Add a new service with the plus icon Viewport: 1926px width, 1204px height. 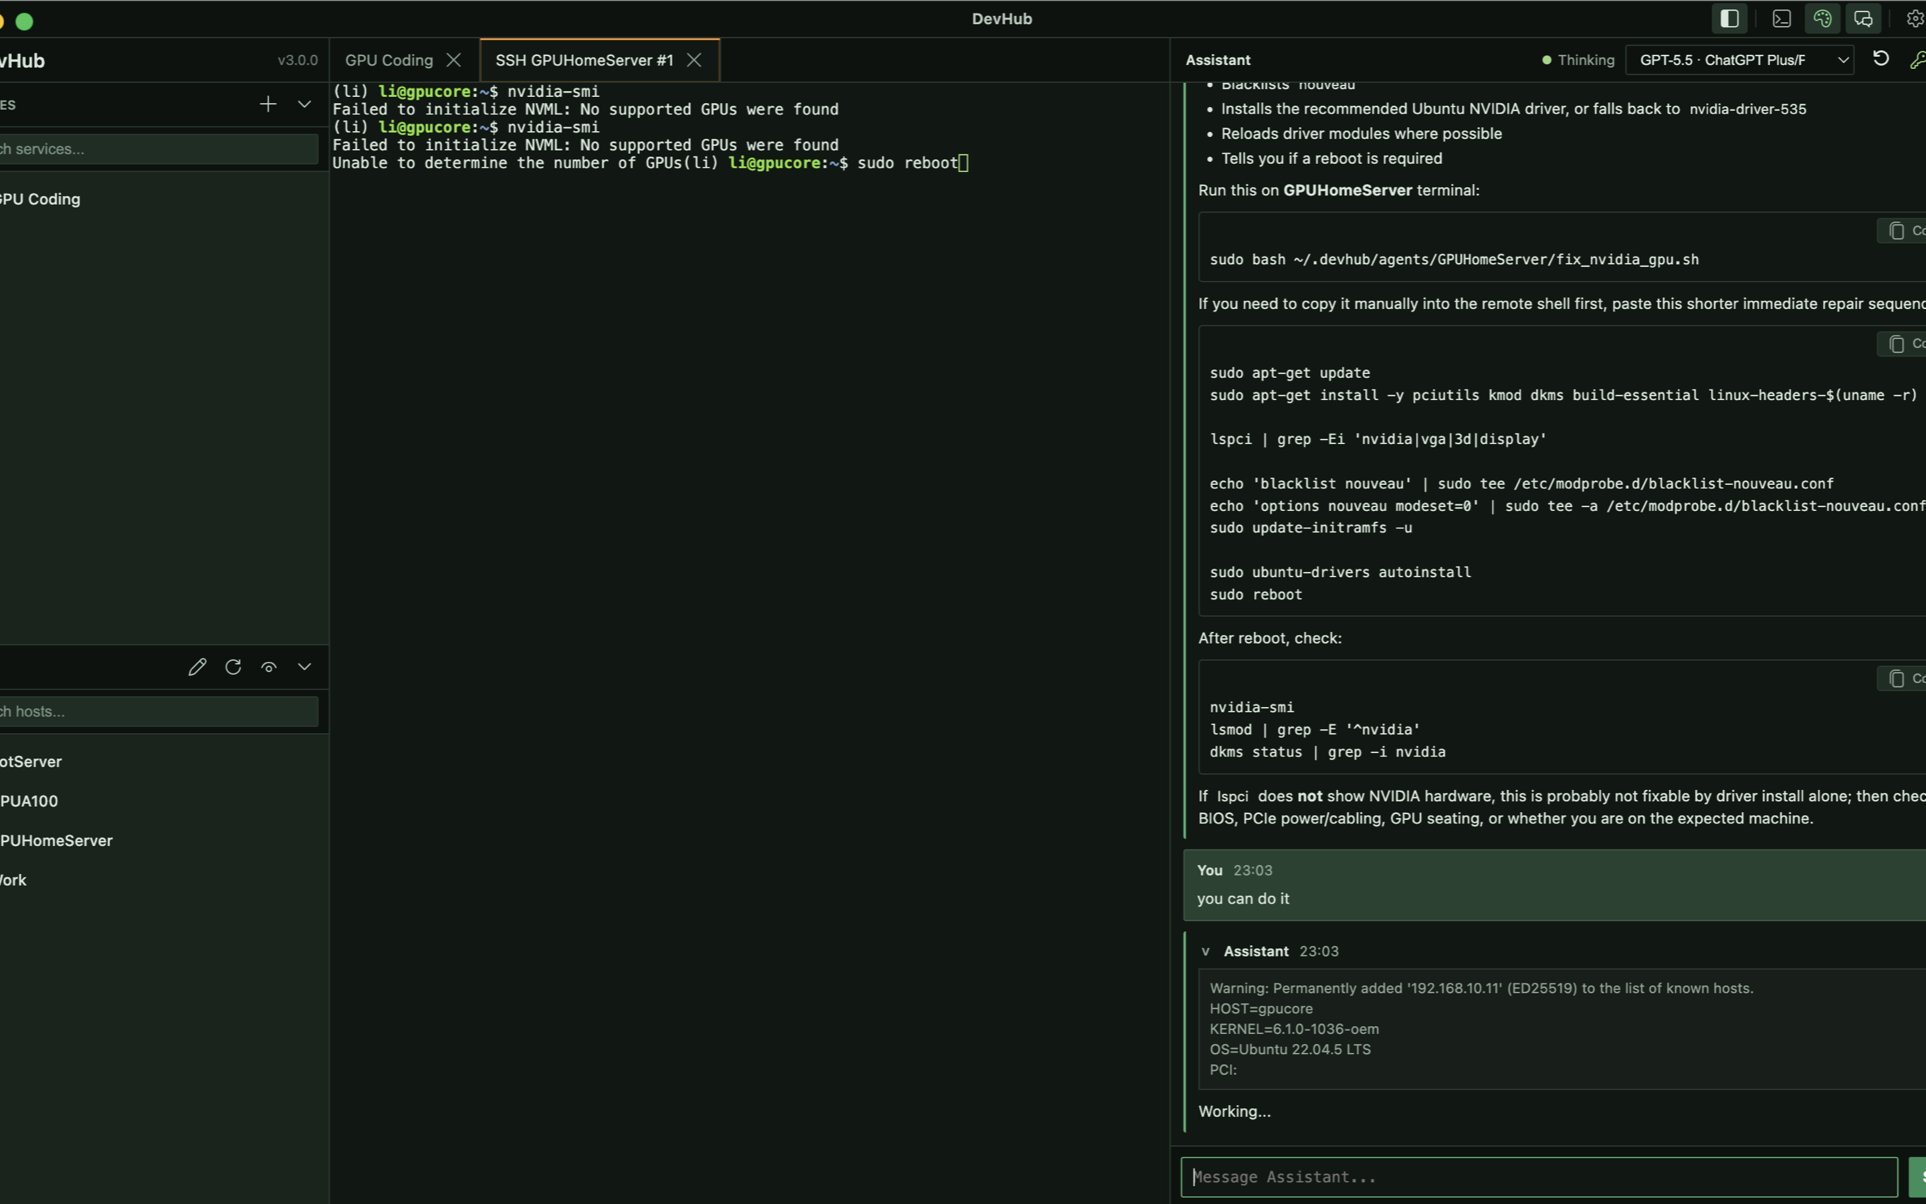coord(268,104)
